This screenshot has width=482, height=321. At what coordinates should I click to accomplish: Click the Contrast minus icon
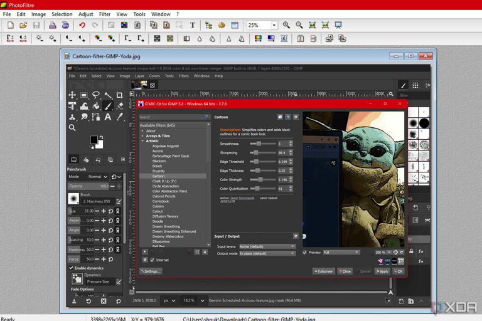pyautogui.click(x=68, y=38)
